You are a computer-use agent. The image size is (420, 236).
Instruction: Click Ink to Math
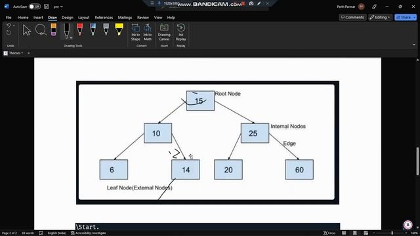point(148,32)
